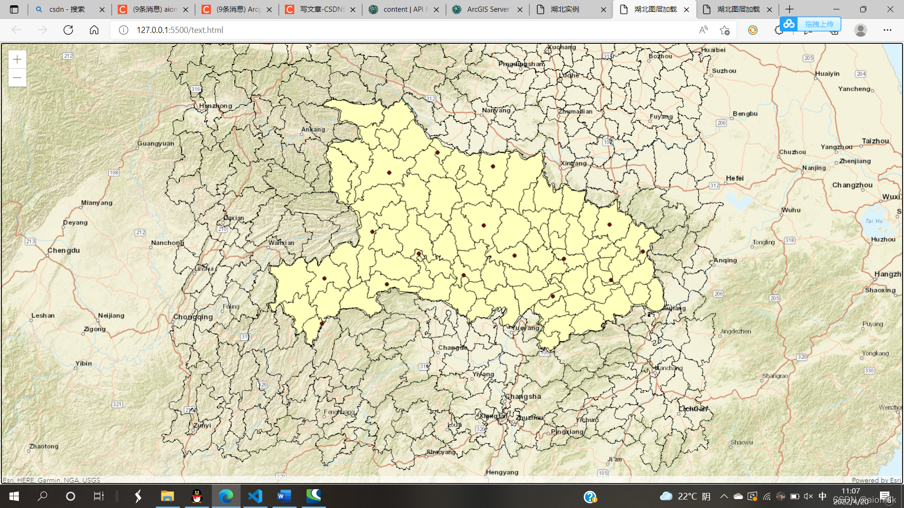Open Read Aloud from address bar
The image size is (904, 508).
(703, 30)
